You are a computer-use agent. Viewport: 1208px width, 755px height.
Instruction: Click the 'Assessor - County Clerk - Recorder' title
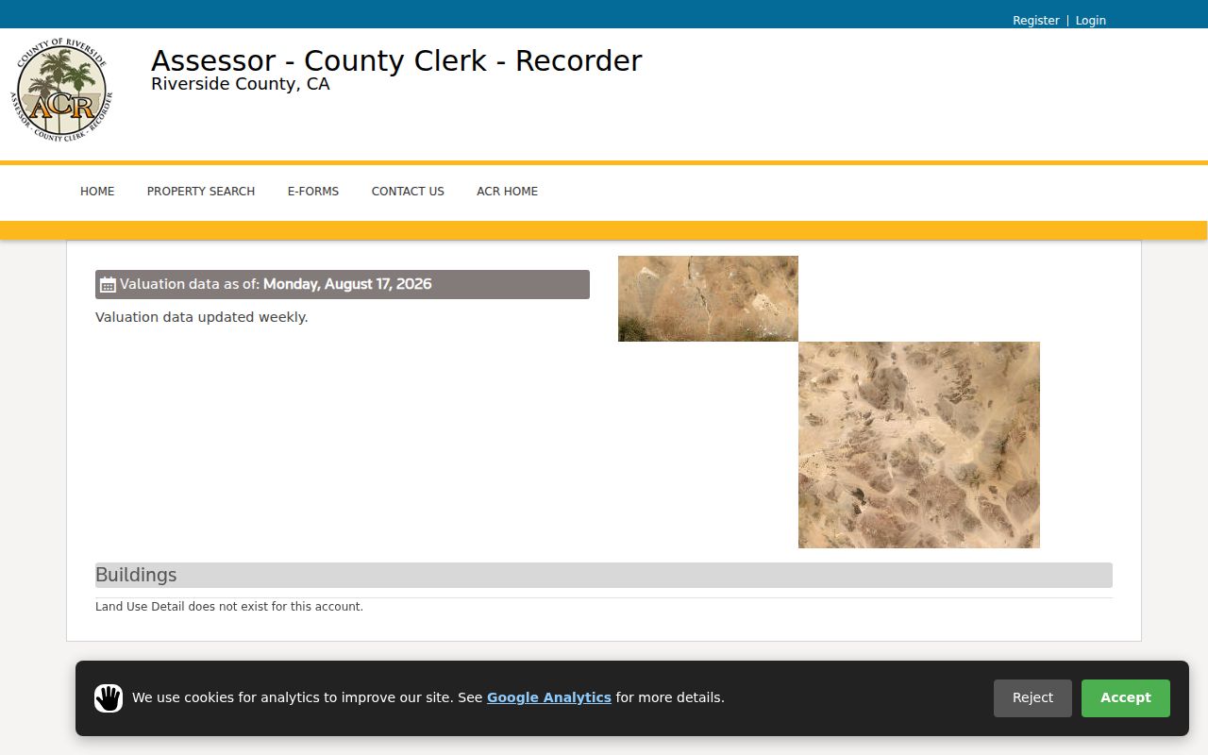(x=396, y=60)
